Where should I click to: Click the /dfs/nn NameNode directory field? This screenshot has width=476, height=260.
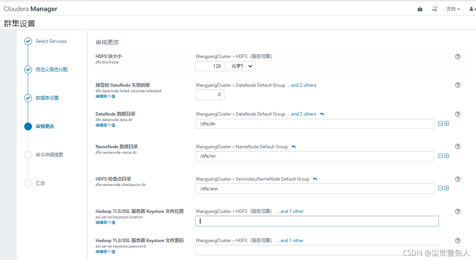point(315,156)
